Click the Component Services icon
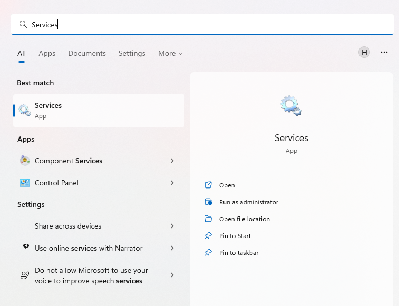This screenshot has width=399, height=306. click(x=25, y=161)
